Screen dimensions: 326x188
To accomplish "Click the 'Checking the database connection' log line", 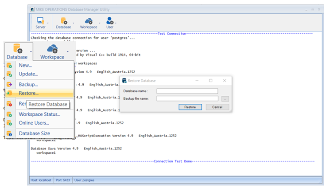I will (x=83, y=38).
